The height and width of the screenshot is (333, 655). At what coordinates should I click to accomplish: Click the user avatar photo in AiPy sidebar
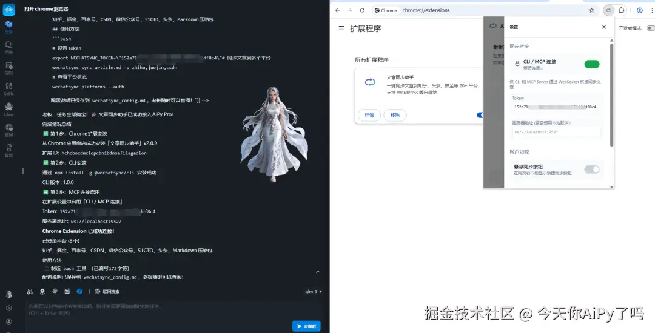click(8, 294)
